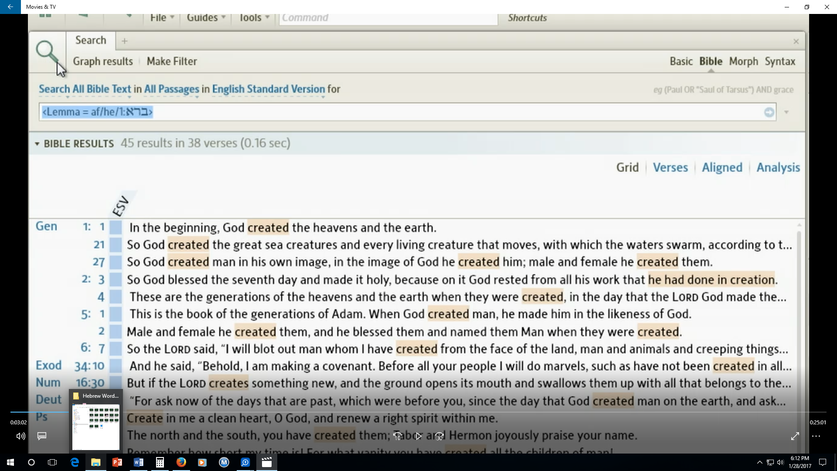Open the English Standard Version selector
Screen dimensions: 837x471
(x=269, y=89)
